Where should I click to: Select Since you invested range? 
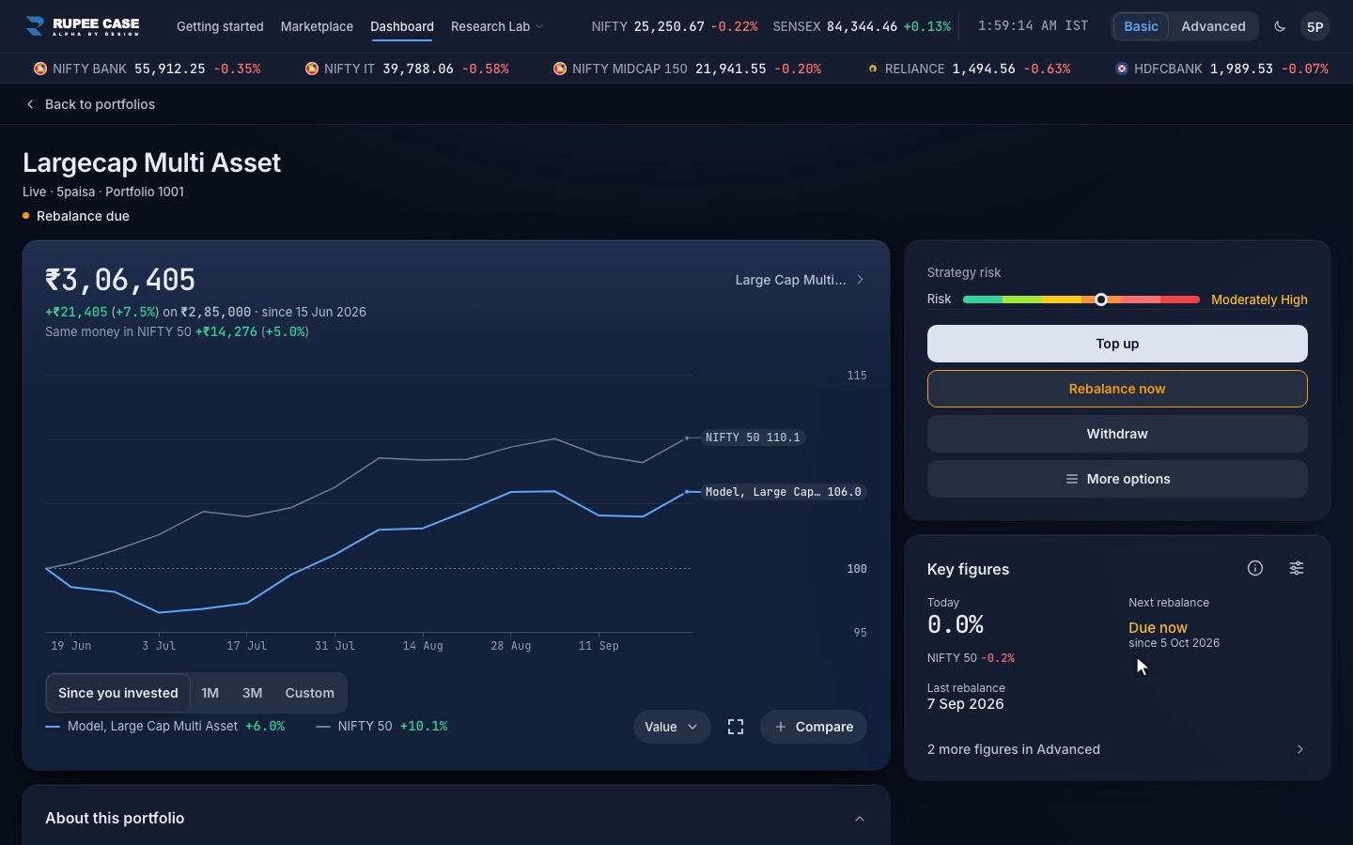(x=118, y=693)
